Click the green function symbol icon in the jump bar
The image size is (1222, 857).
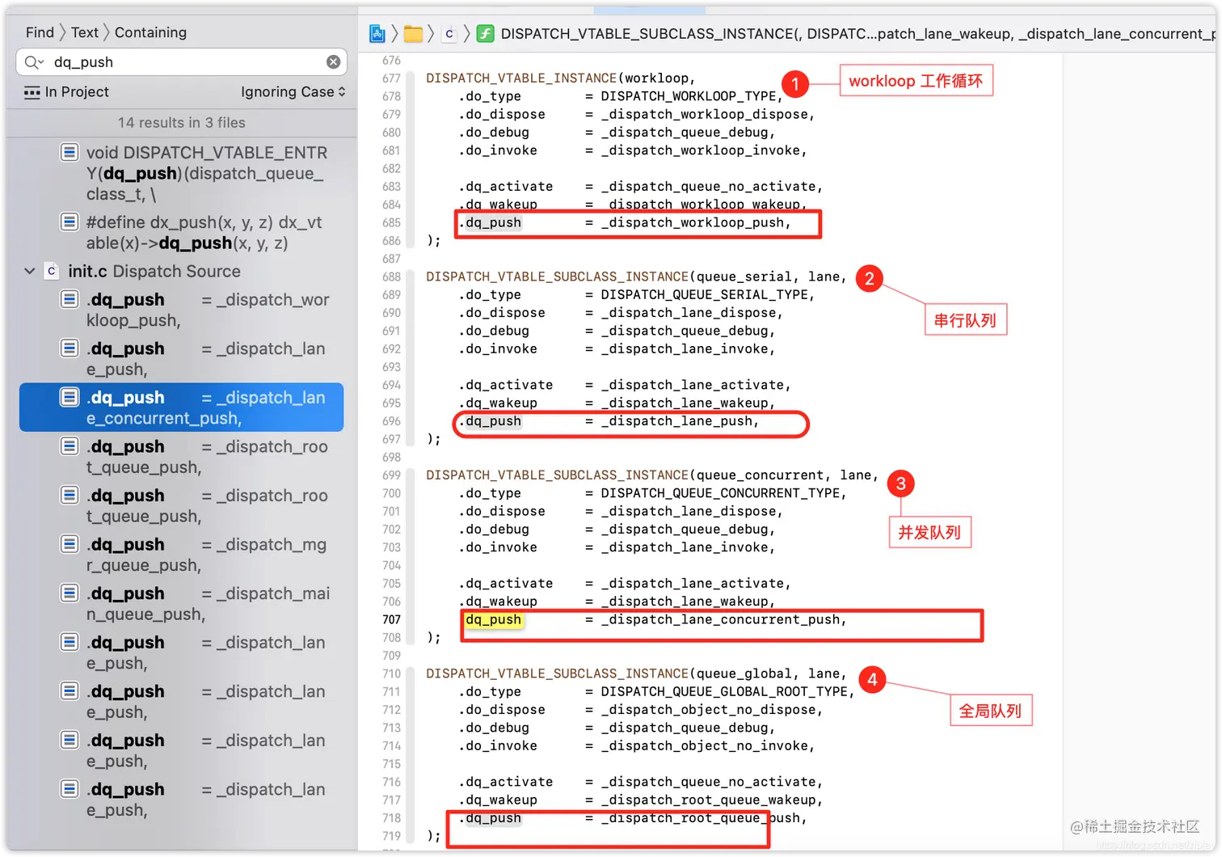(x=485, y=33)
